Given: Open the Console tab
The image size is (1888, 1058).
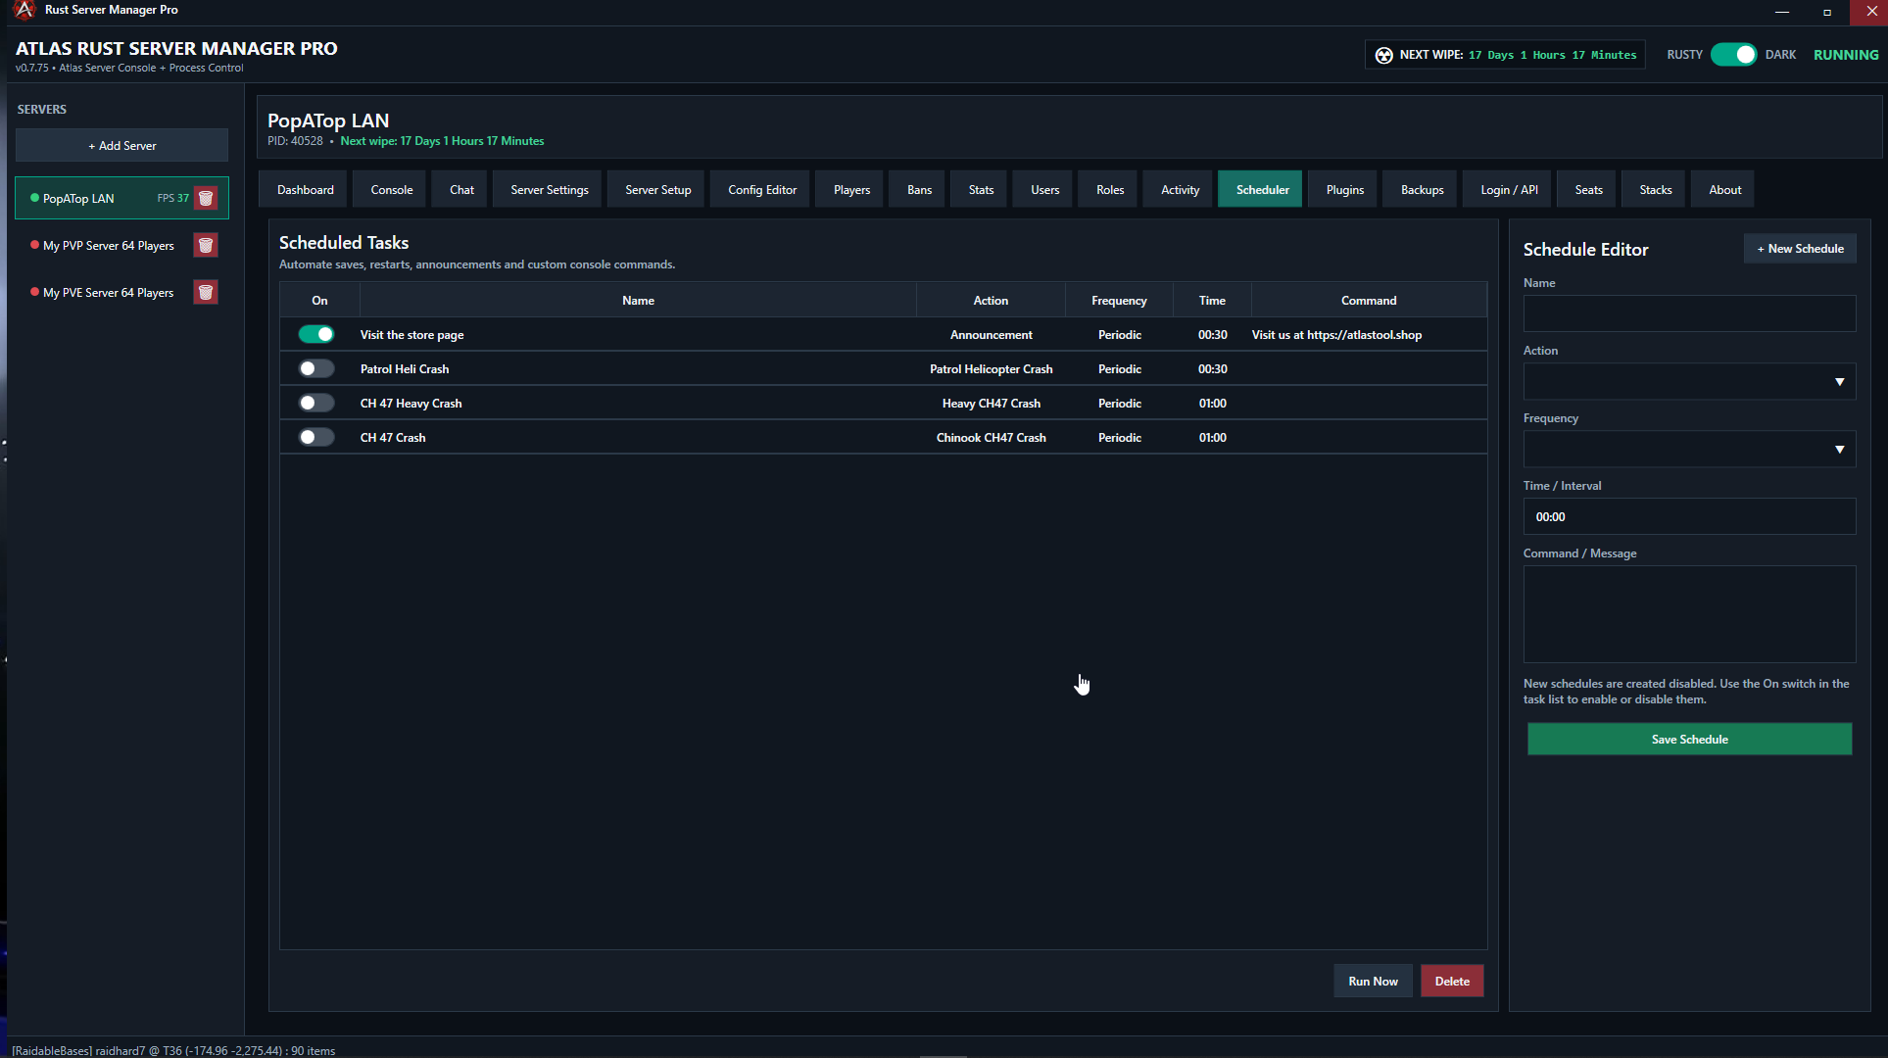Looking at the screenshot, I should (392, 189).
